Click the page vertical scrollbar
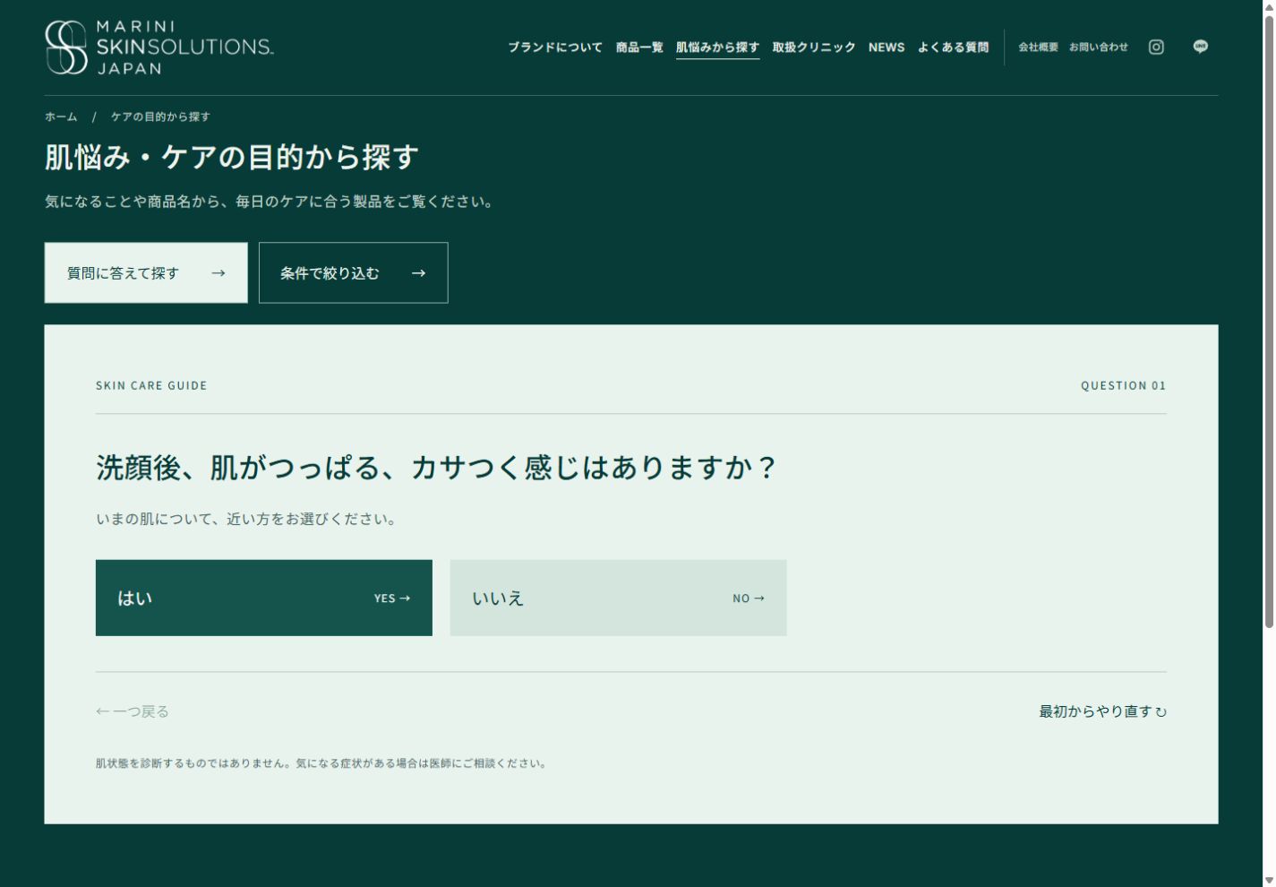Viewport: 1276px width, 887px height. [x=1269, y=323]
